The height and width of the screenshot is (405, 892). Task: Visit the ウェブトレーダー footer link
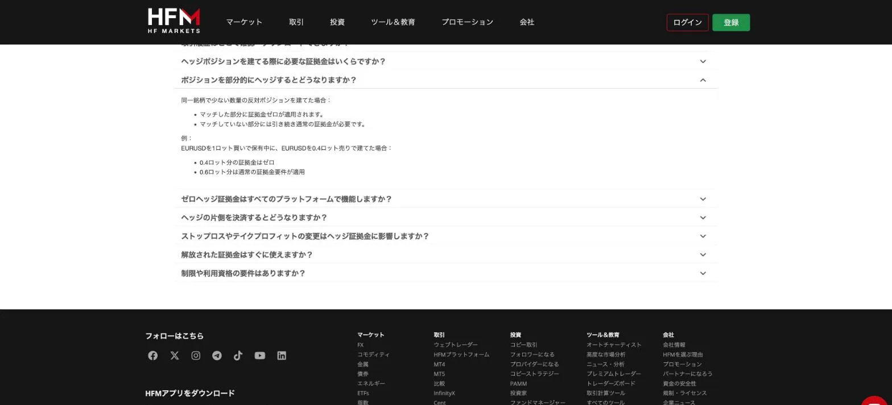tap(456, 345)
